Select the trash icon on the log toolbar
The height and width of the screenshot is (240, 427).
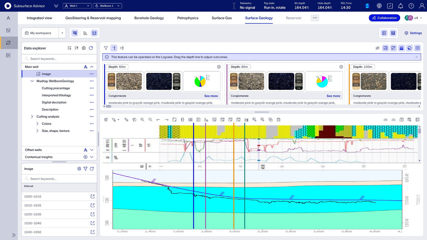[278, 119]
